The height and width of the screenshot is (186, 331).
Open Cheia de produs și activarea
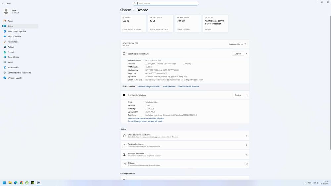(185, 136)
